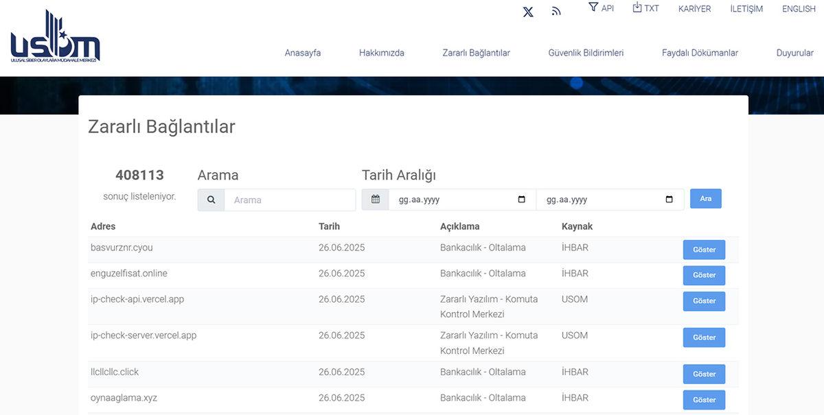Open USOM's X (Twitter) profile icon

coord(527,12)
